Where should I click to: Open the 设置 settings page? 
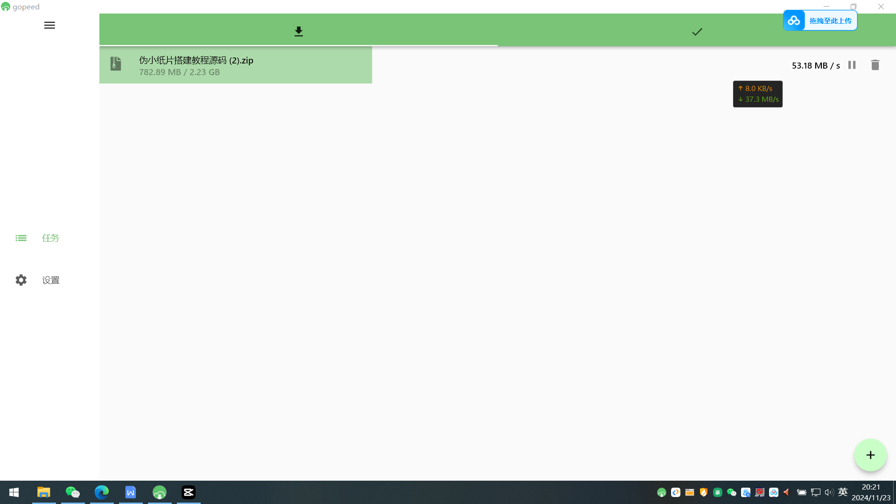tap(50, 280)
